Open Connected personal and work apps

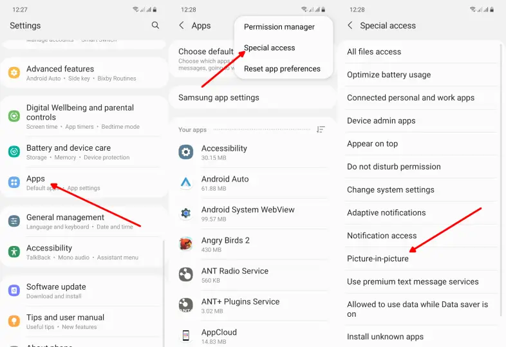[x=421, y=97]
